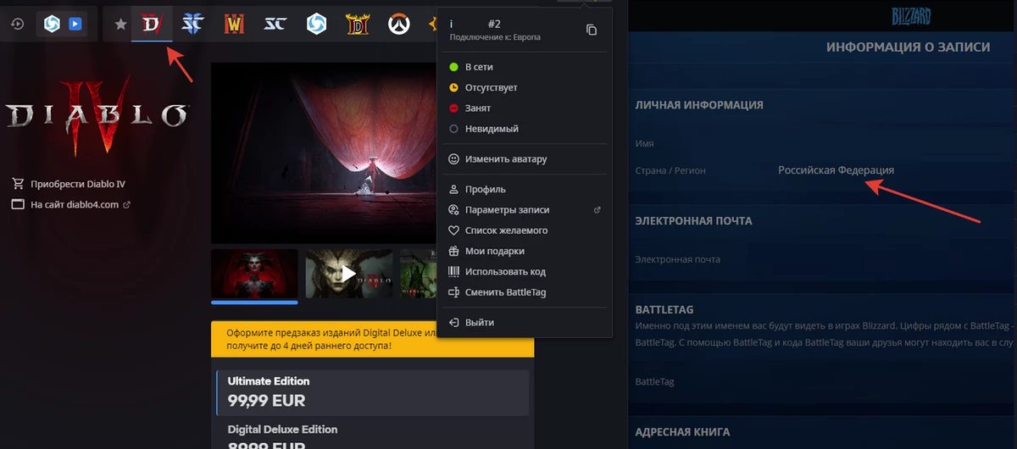Screen dimensions: 1017x449
Task: Click the barcode icon beside Использовать код
Action: click(x=453, y=272)
